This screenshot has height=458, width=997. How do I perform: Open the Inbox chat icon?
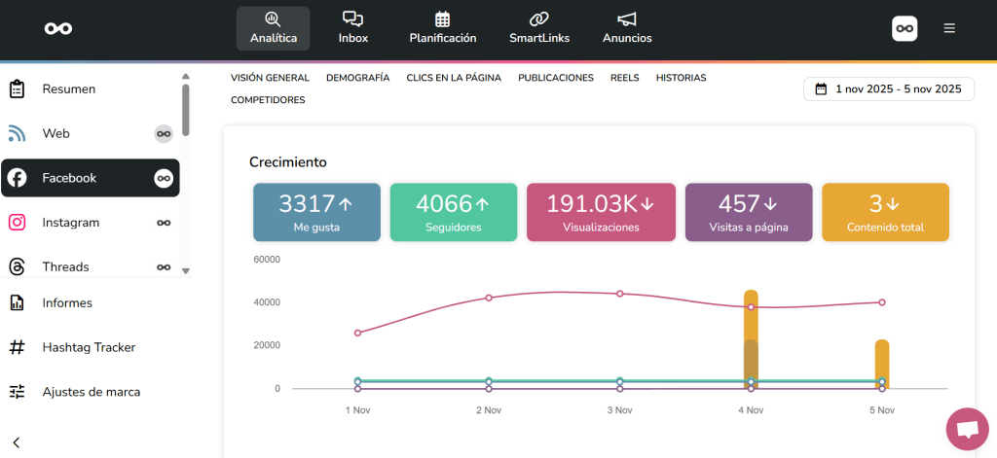[x=352, y=19]
